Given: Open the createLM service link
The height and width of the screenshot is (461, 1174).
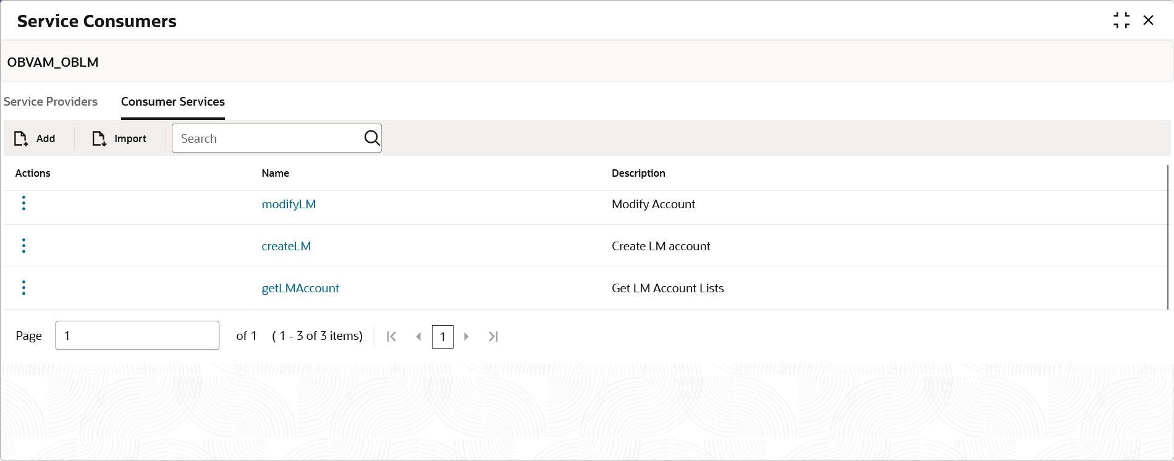Looking at the screenshot, I should (x=286, y=246).
